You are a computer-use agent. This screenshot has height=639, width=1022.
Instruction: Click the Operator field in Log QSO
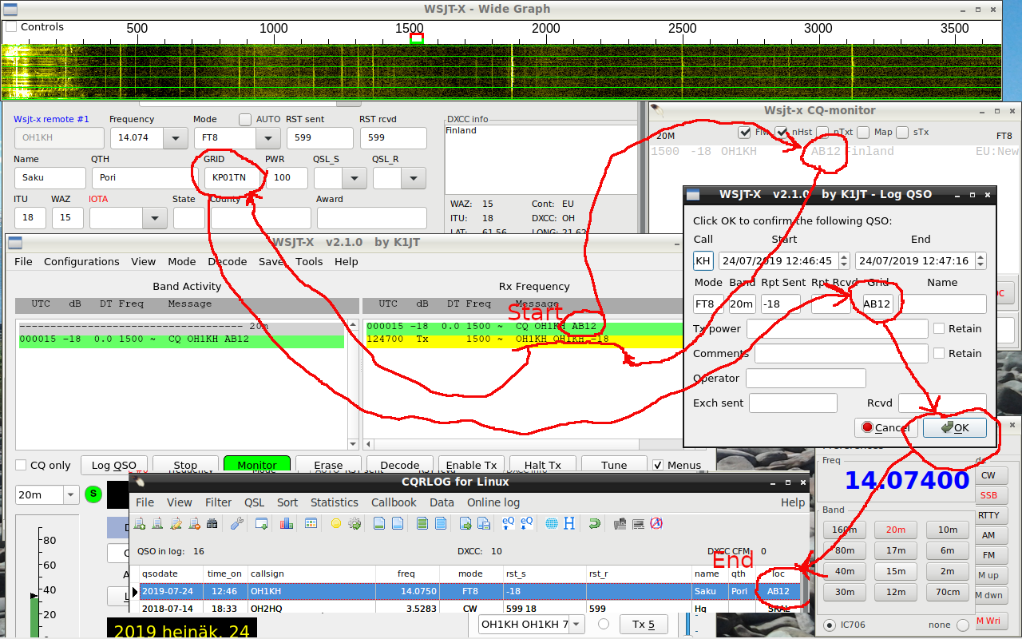point(806,378)
